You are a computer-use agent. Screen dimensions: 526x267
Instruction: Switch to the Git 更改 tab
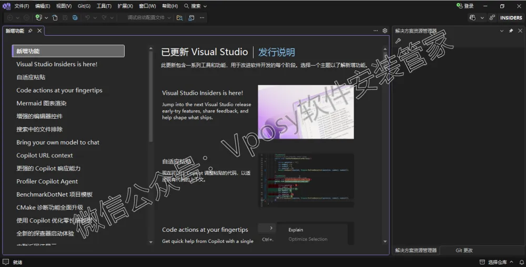[464, 250]
